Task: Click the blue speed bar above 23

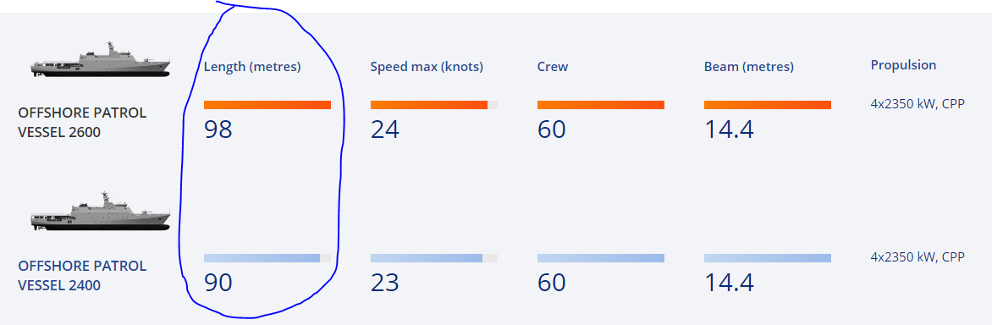Action: coord(427,258)
